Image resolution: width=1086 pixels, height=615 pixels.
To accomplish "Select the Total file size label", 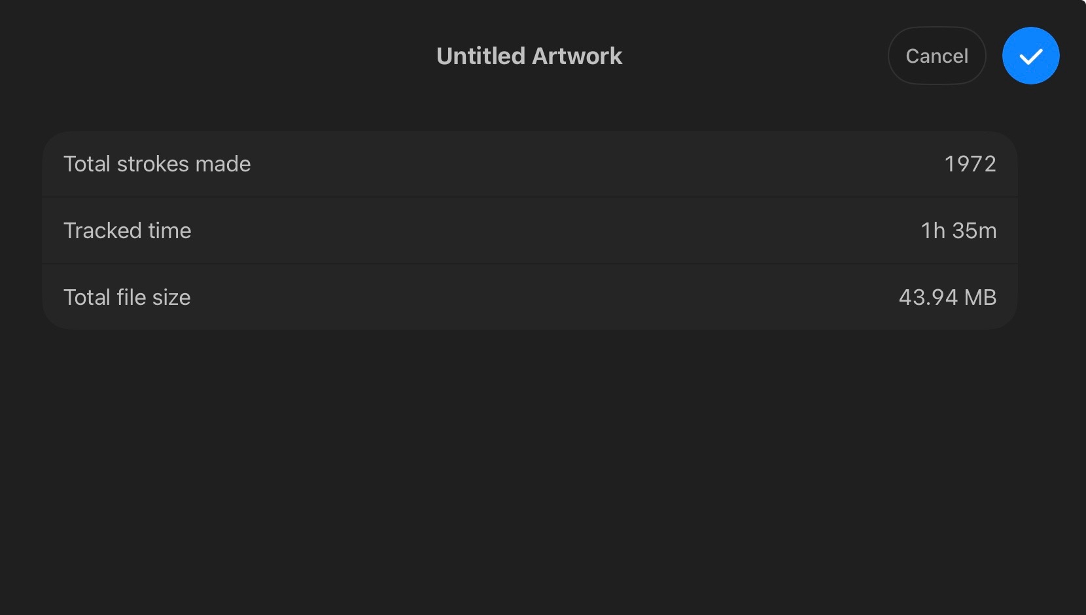I will coord(127,297).
